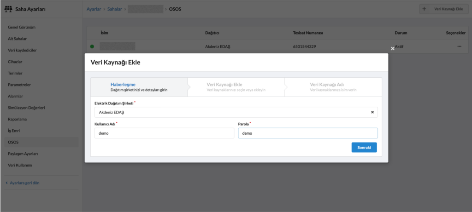
Task: Clear the Akdeniz EDAŞ selection
Action: pyautogui.click(x=372, y=112)
